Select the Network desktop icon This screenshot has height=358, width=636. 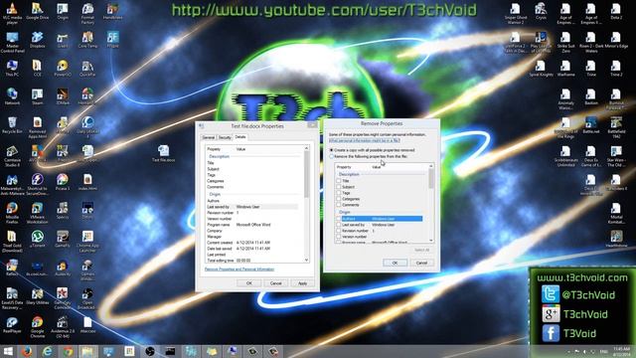tap(12, 96)
